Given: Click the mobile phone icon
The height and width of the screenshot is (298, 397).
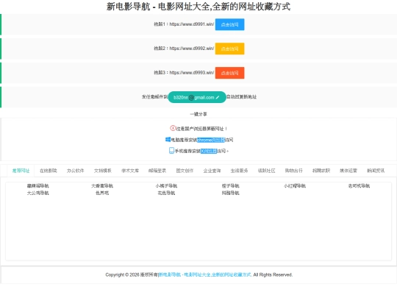Looking at the screenshot, I should (171, 151).
